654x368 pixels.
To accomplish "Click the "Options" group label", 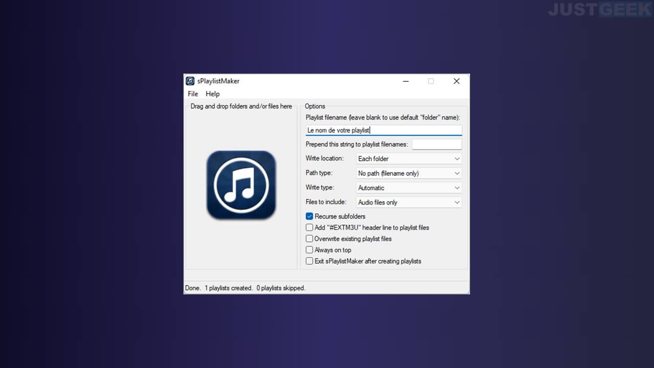I will point(315,106).
